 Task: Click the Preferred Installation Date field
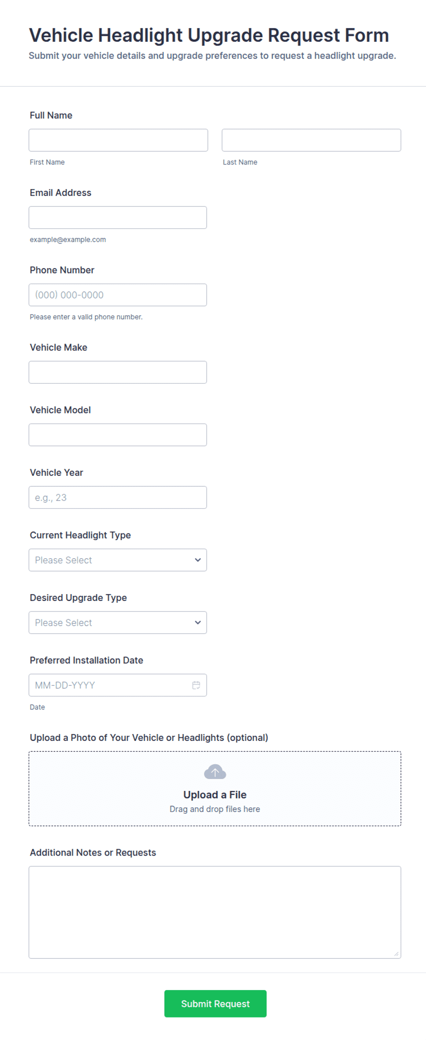coord(118,685)
